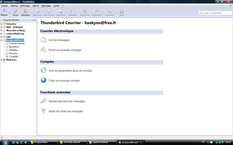This screenshot has width=233, height=145.
Task: Open the Édition menu
Action: (x=14, y=6)
